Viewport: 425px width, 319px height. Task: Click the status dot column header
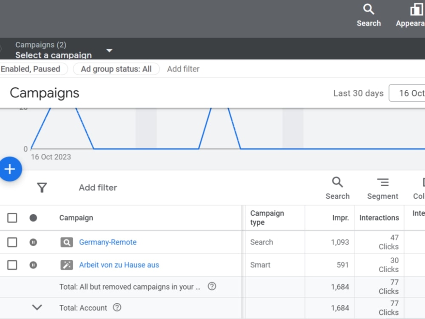click(33, 218)
